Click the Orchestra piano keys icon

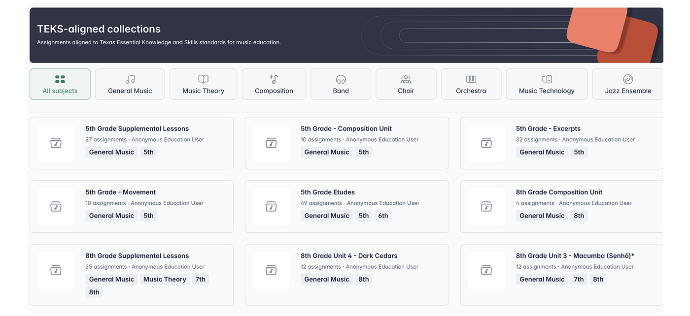pyautogui.click(x=471, y=79)
